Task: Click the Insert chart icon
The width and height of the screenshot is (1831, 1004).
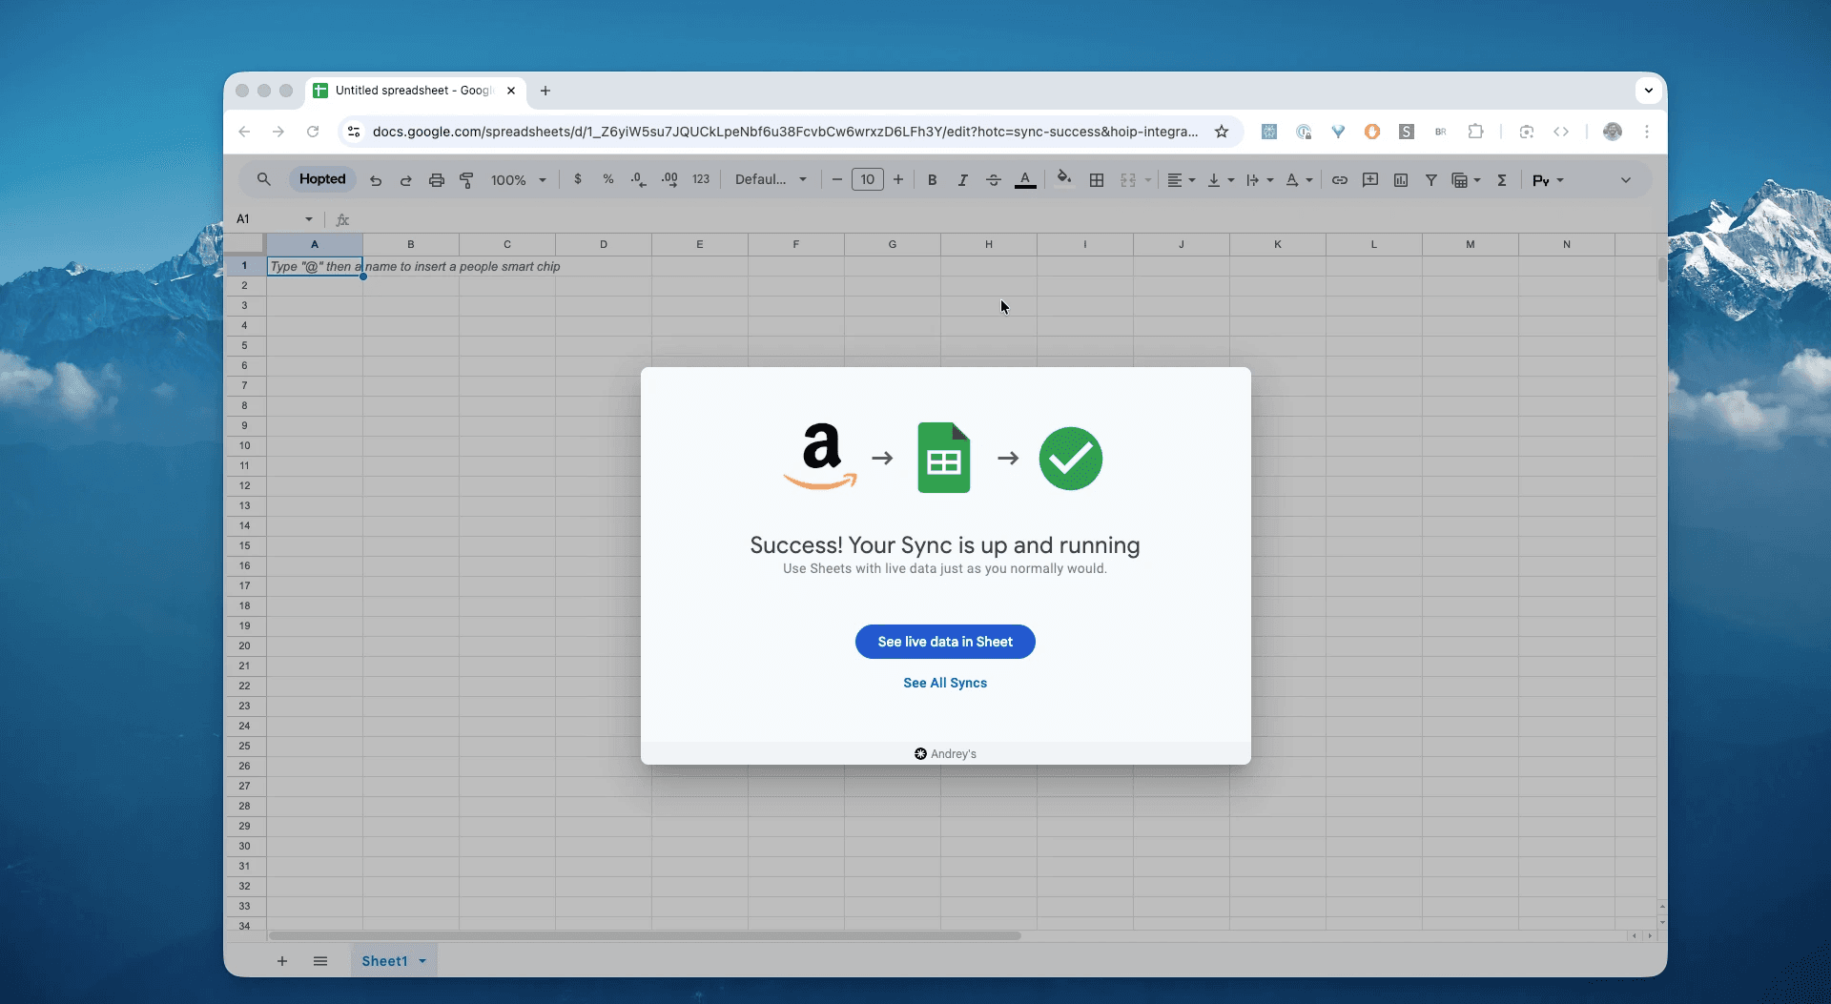Action: pyautogui.click(x=1401, y=180)
